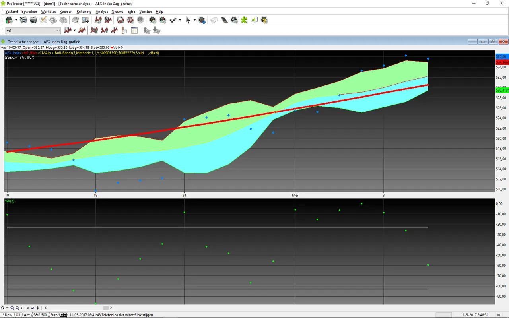Screen dimensions: 509x318
Task: Select the mouse pointer tool
Action: click(x=188, y=20)
